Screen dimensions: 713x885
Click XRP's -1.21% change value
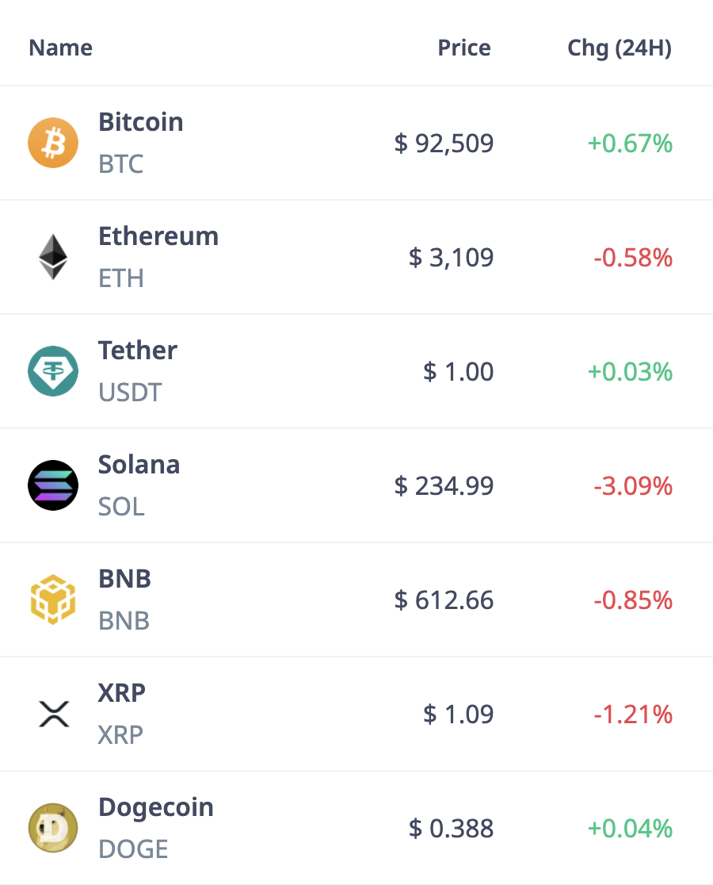coord(633,715)
